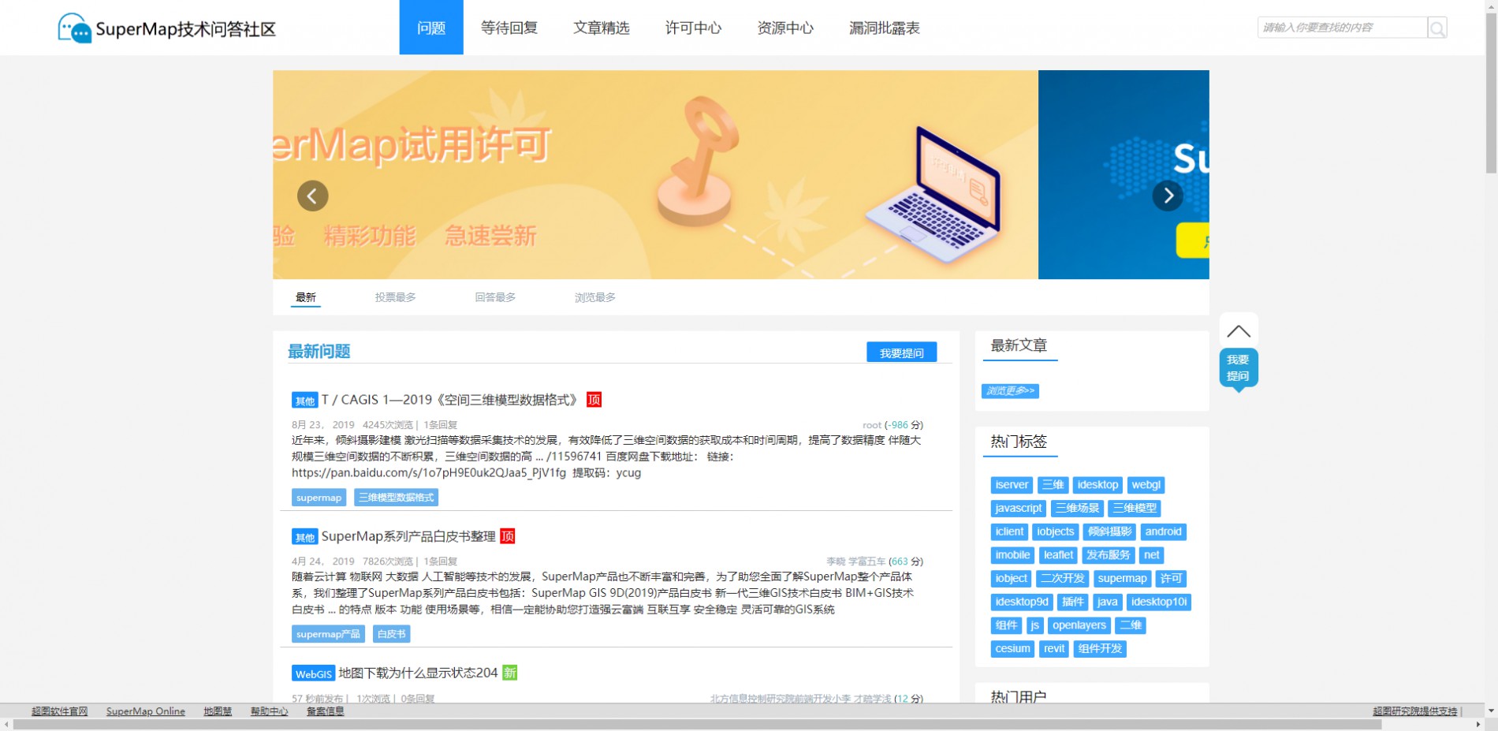Focus the search input field
Viewport: 1498px width, 731px height.
tap(1340, 28)
